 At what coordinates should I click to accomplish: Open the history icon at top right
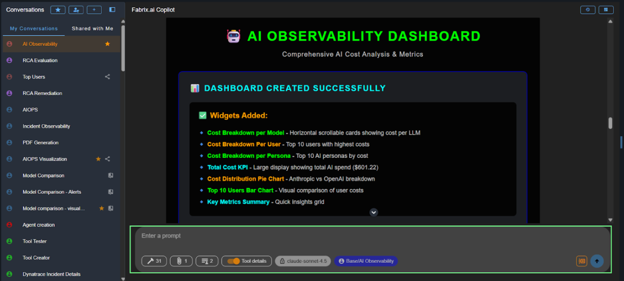coord(588,10)
